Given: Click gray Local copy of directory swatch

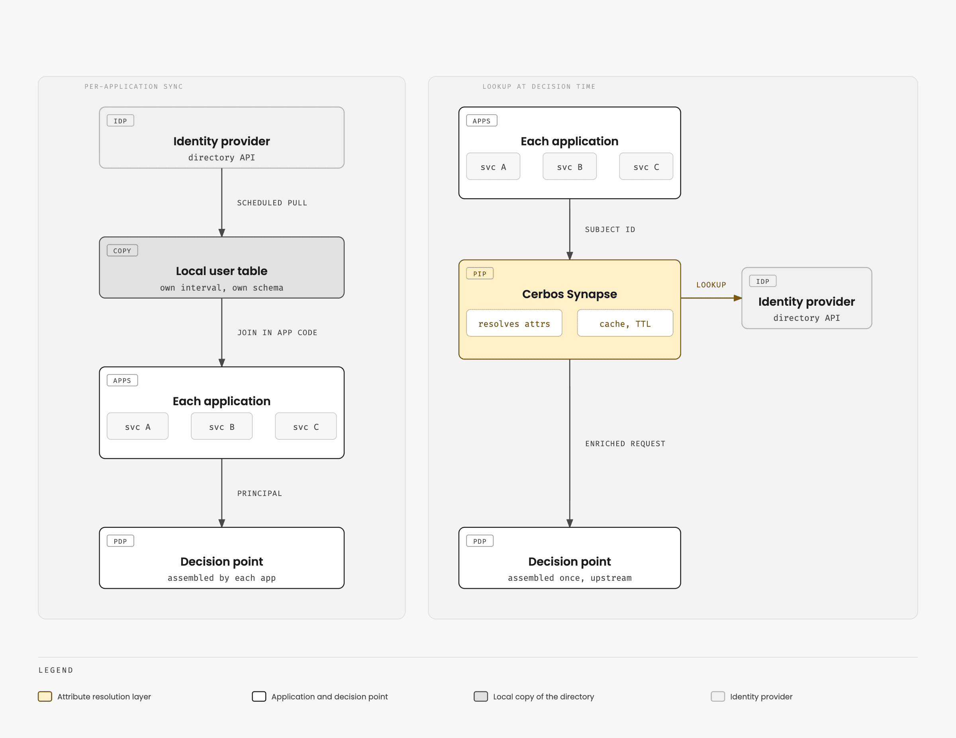Looking at the screenshot, I should [x=481, y=697].
